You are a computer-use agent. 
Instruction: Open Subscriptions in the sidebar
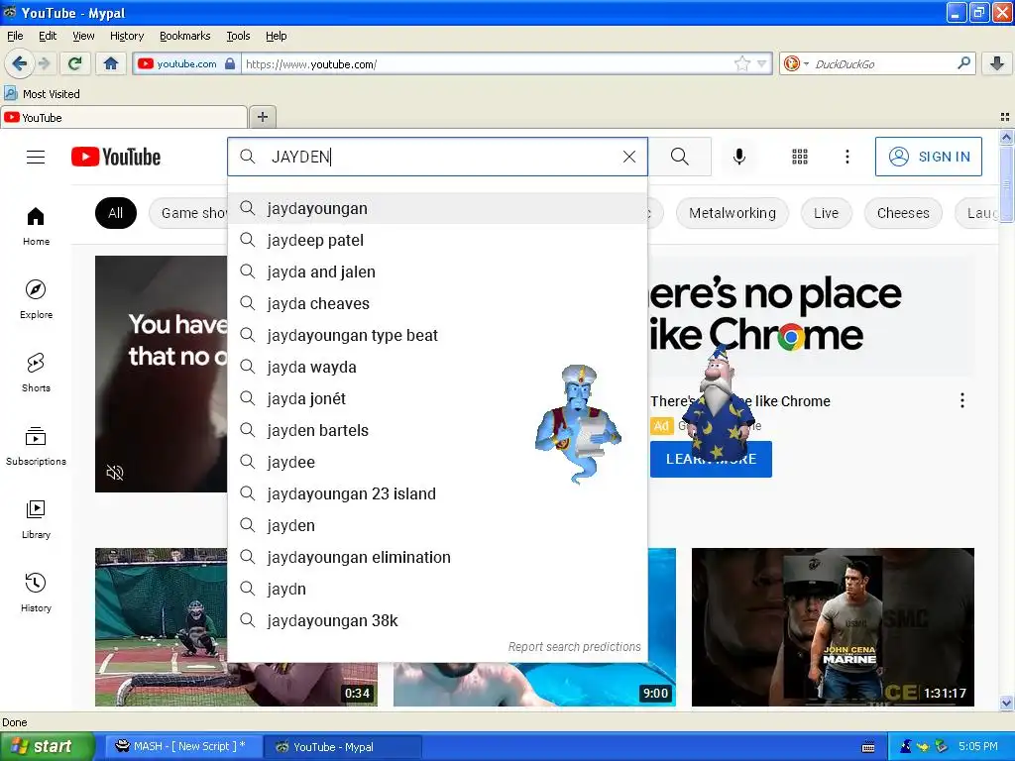[x=37, y=447]
